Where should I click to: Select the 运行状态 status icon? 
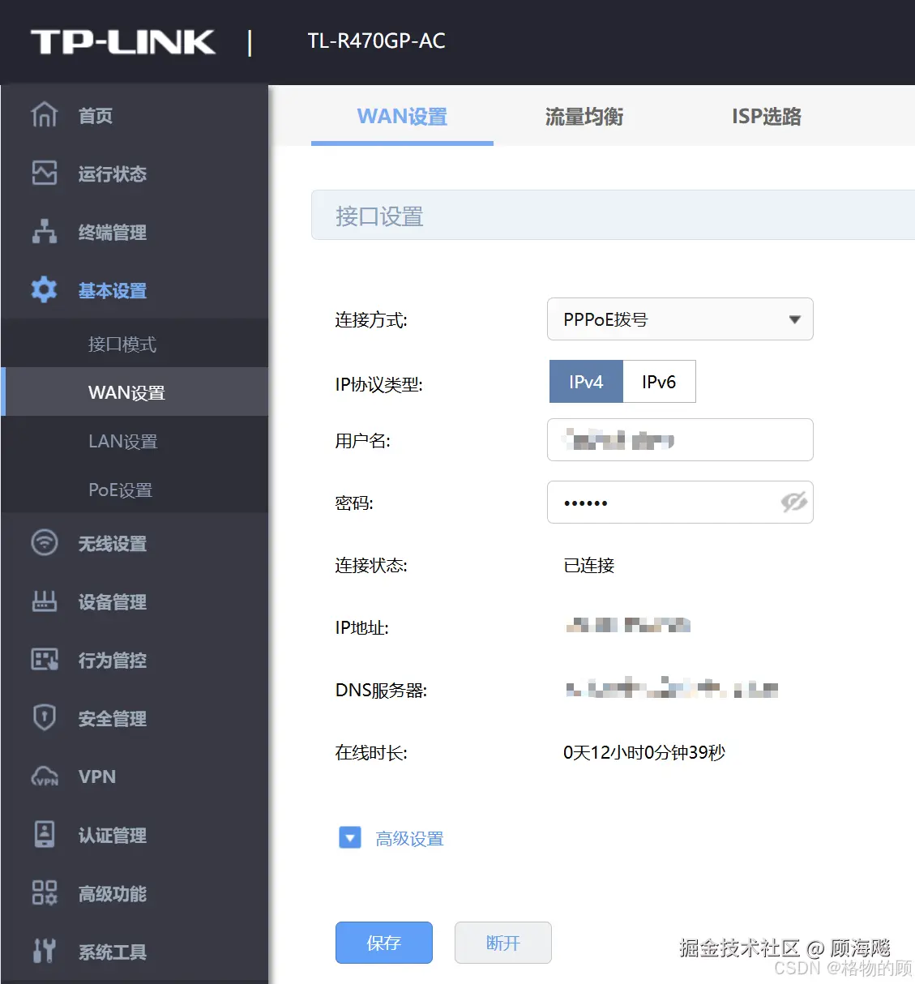45,173
